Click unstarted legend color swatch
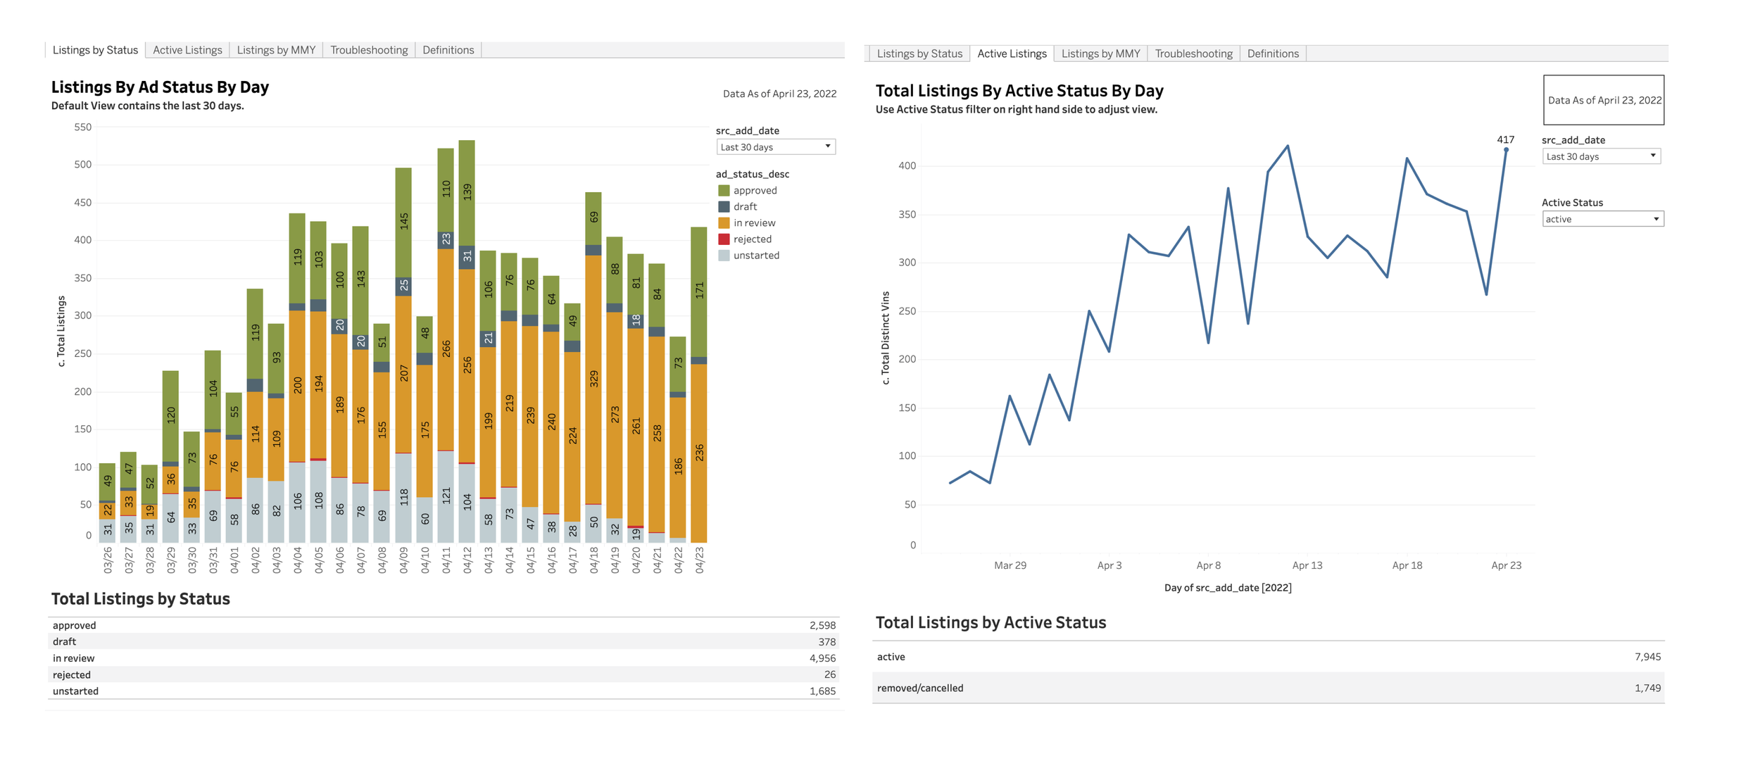This screenshot has width=1760, height=761. pos(724,256)
